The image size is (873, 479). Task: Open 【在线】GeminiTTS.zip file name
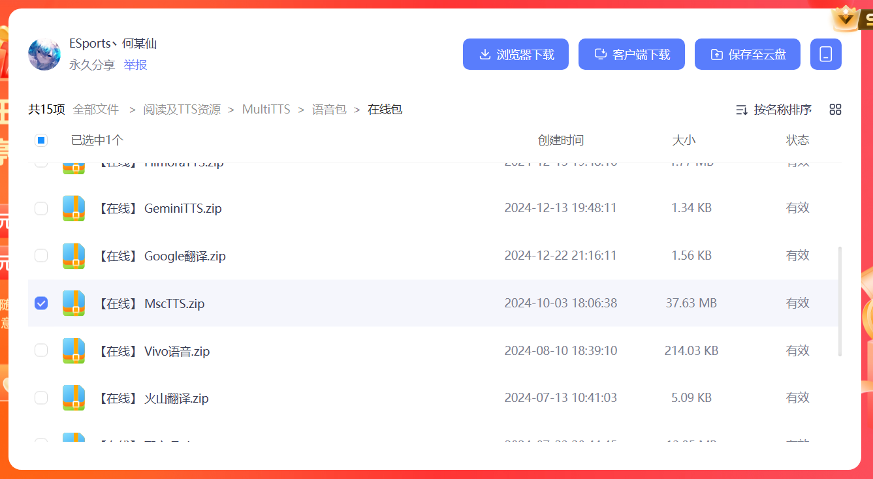[159, 208]
